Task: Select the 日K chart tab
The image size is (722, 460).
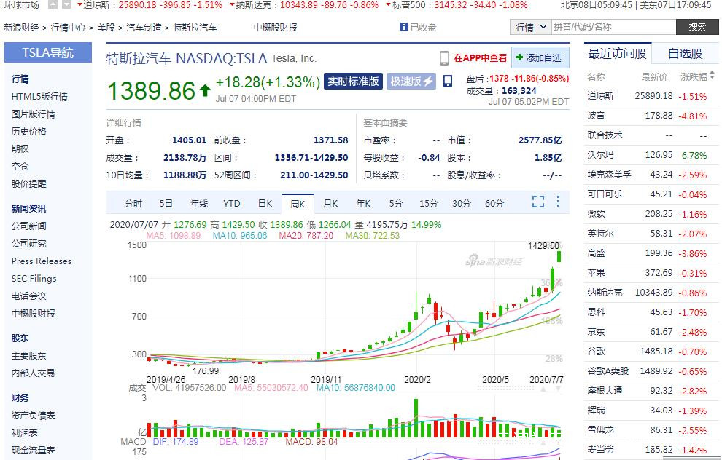Action: point(265,204)
